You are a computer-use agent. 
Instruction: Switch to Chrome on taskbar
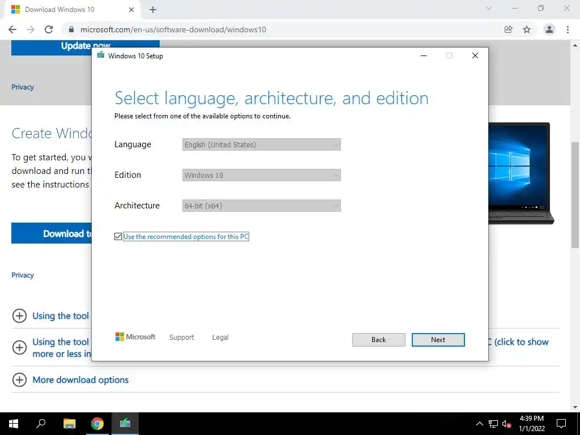coord(97,424)
